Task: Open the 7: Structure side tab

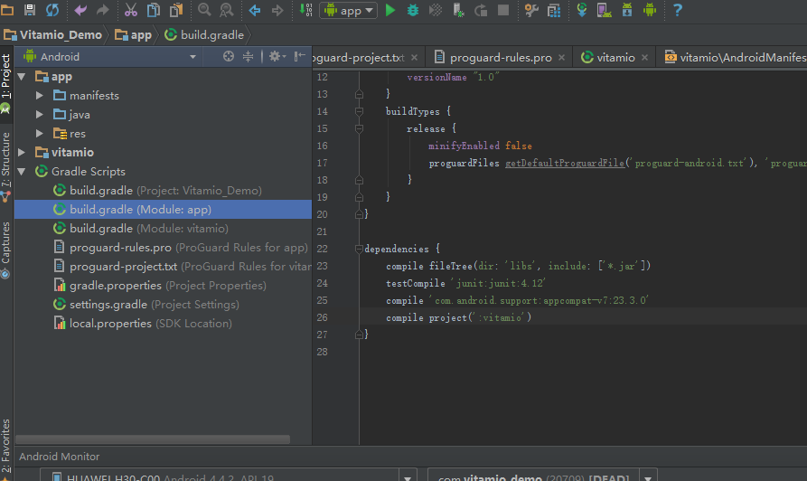Action: tap(6, 165)
